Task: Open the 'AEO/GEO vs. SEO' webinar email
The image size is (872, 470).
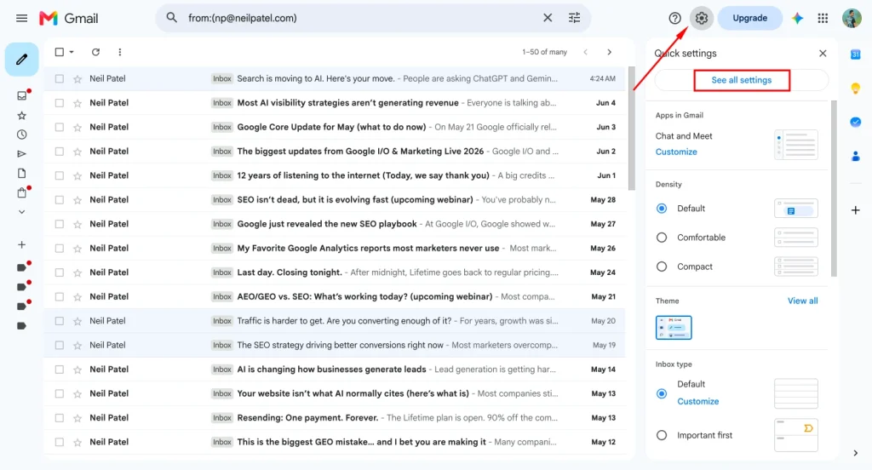Action: pos(334,296)
